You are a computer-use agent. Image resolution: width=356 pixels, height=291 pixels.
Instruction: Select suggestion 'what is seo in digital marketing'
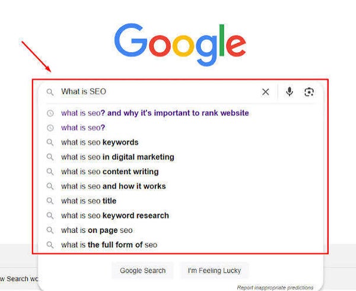[x=117, y=157]
